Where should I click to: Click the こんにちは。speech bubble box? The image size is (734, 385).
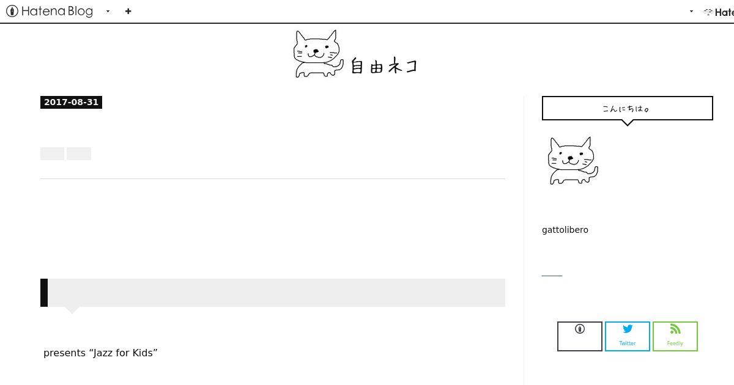pyautogui.click(x=628, y=108)
